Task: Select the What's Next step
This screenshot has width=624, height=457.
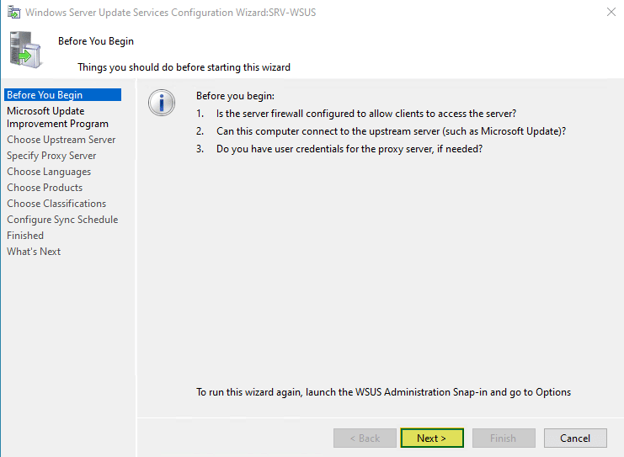Action: tap(34, 252)
